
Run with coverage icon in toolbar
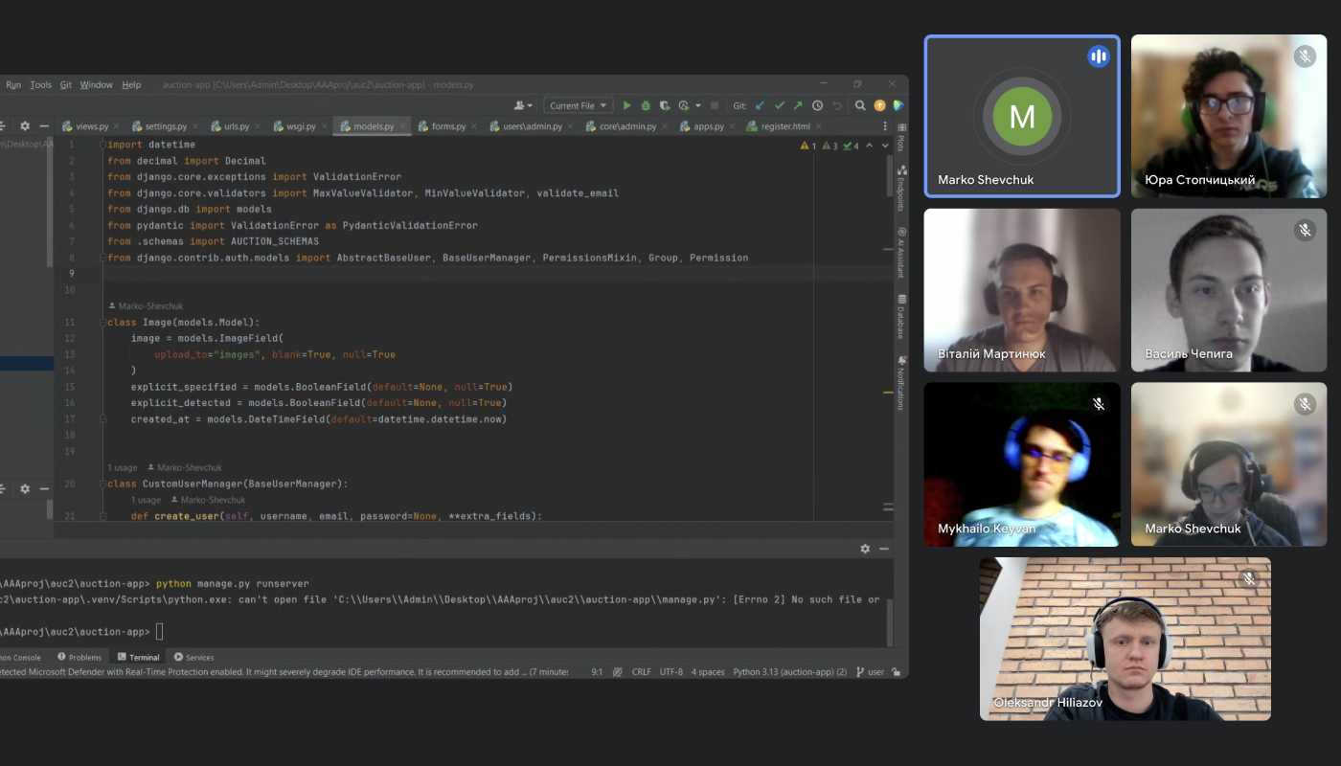[x=665, y=105]
